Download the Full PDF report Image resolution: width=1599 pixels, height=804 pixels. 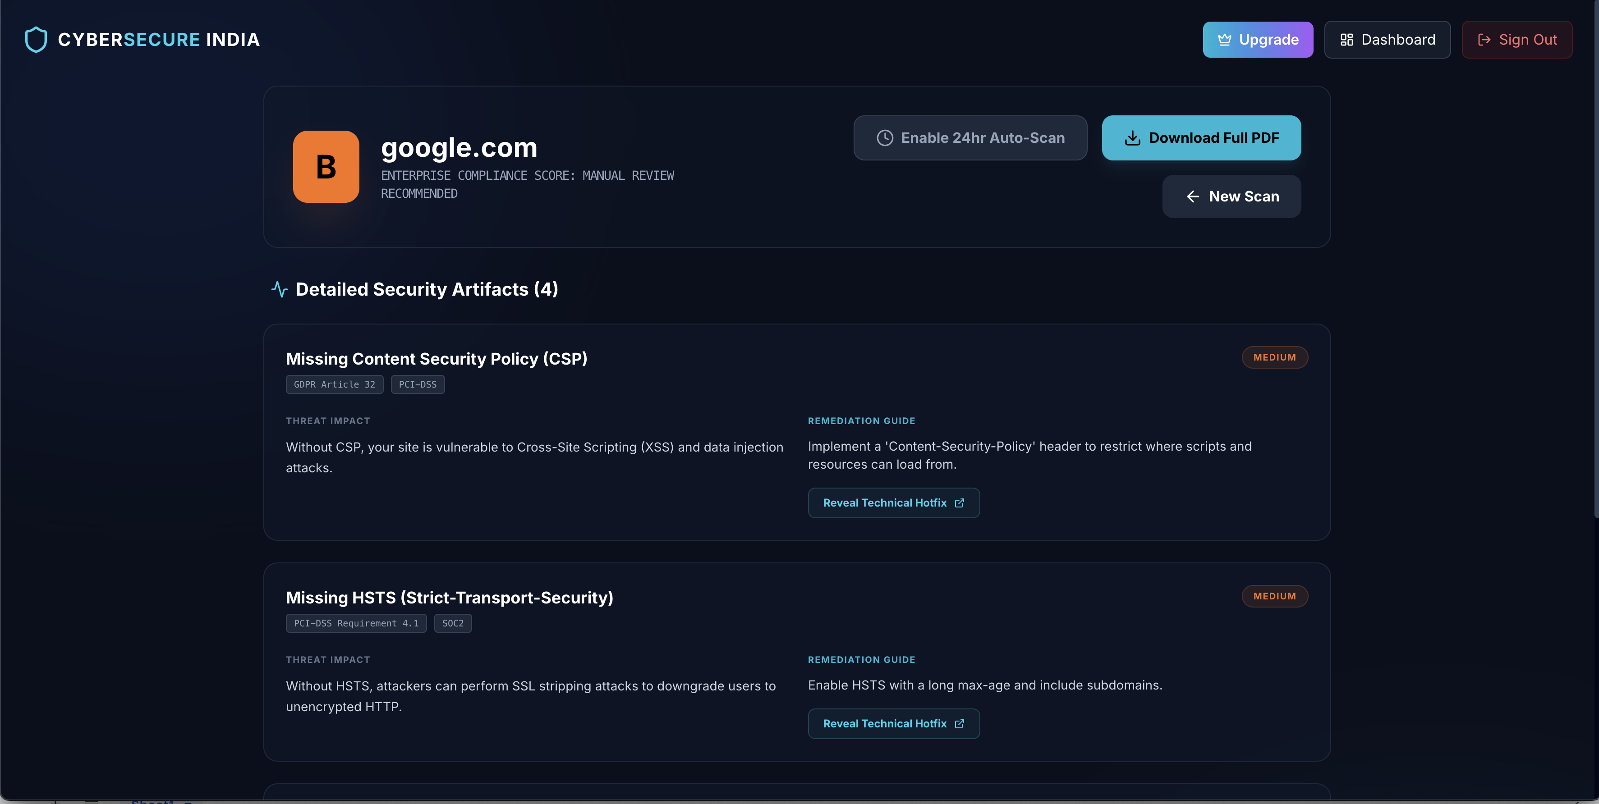coord(1202,138)
